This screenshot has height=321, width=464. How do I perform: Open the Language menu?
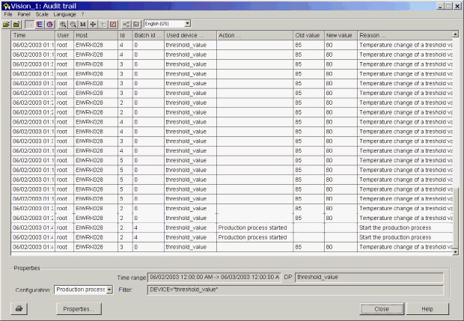click(x=64, y=14)
